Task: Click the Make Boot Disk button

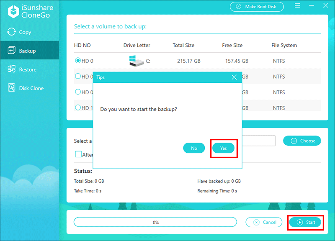Action: pos(257,7)
